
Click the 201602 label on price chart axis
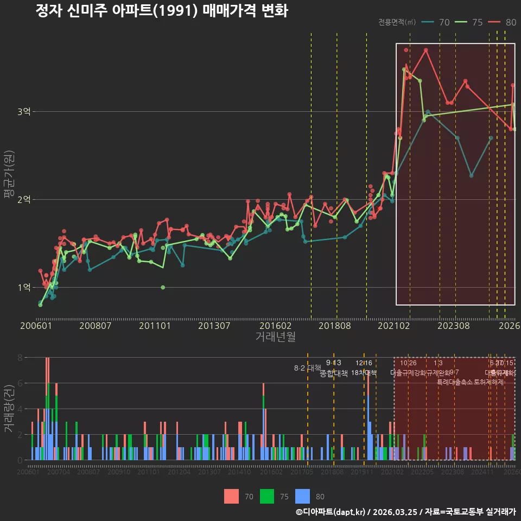coord(275,326)
